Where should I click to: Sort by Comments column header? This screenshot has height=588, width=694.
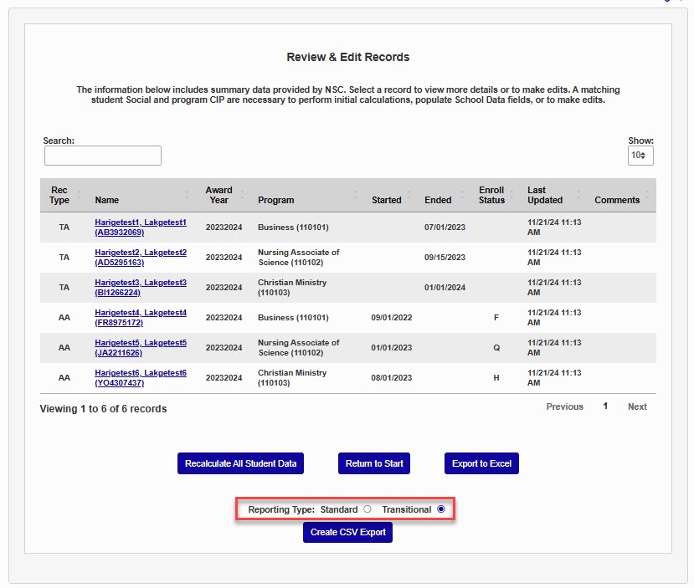tap(617, 200)
